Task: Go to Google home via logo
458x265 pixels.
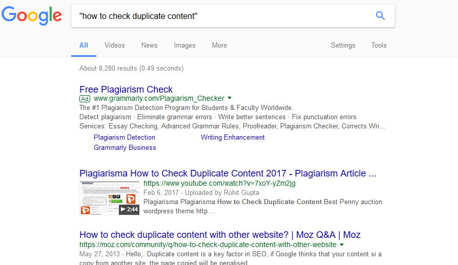Action: tap(32, 16)
